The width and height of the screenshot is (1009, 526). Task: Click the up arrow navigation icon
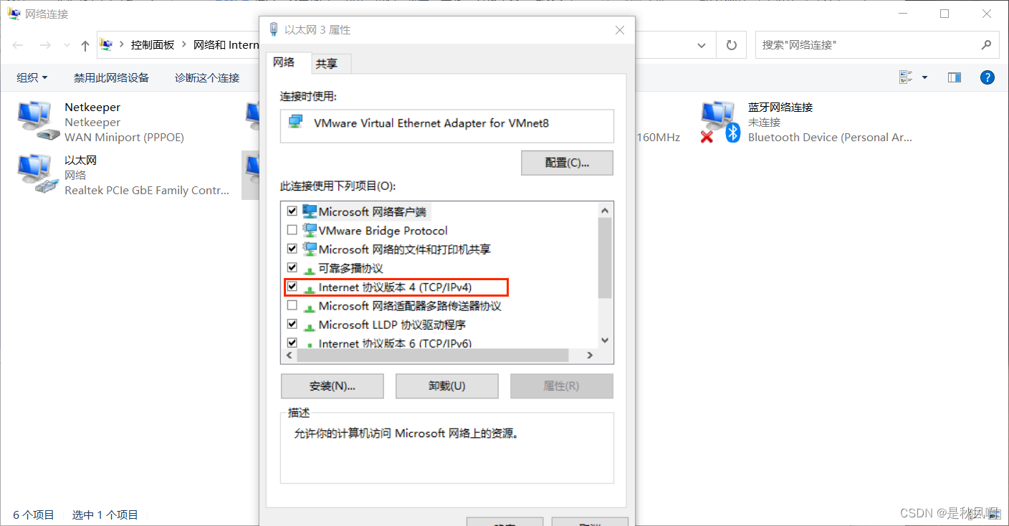(85, 45)
